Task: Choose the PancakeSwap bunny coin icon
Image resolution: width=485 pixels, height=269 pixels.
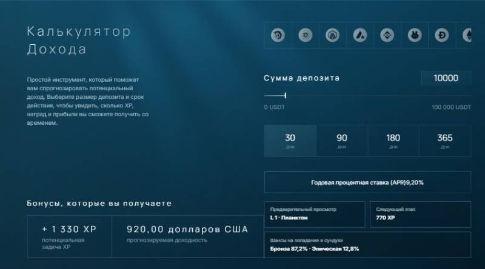Action: coord(415,35)
